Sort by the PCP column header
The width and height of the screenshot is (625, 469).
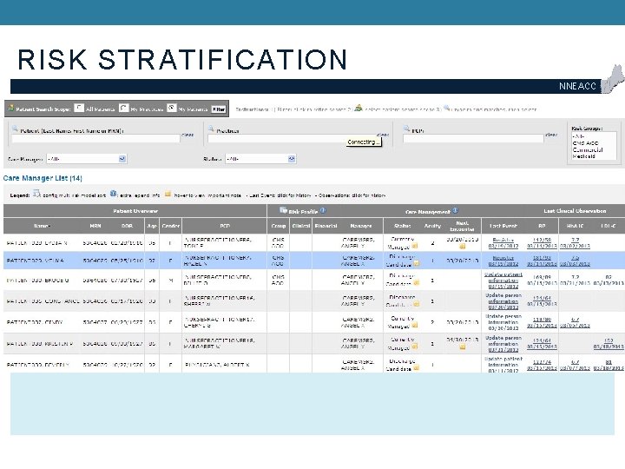[225, 226]
